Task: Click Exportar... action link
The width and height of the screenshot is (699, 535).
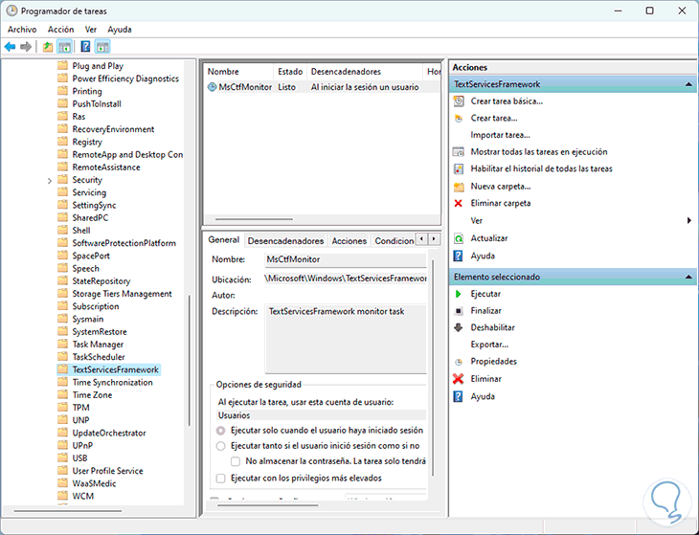Action: coord(489,345)
